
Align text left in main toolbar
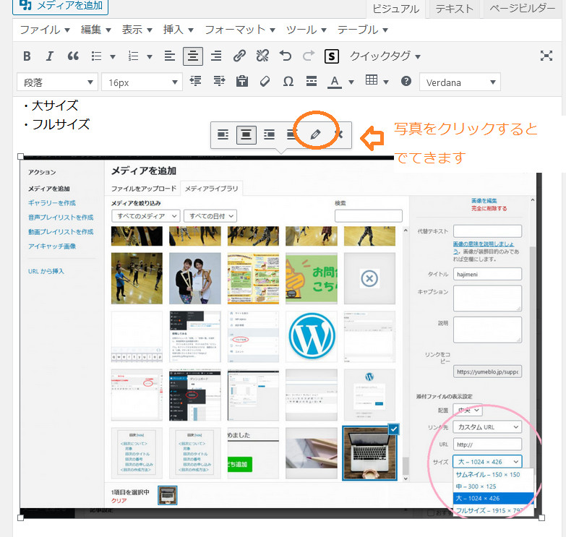click(170, 56)
